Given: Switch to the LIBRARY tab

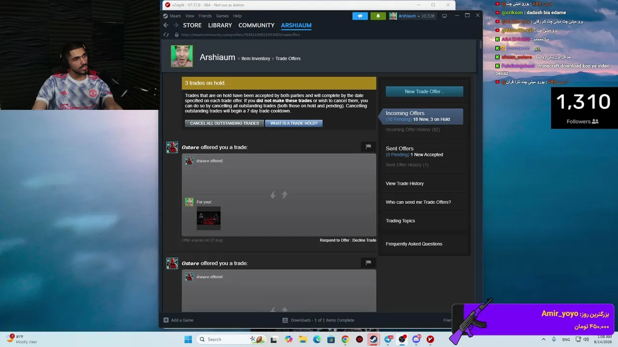Looking at the screenshot, I should pos(220,25).
